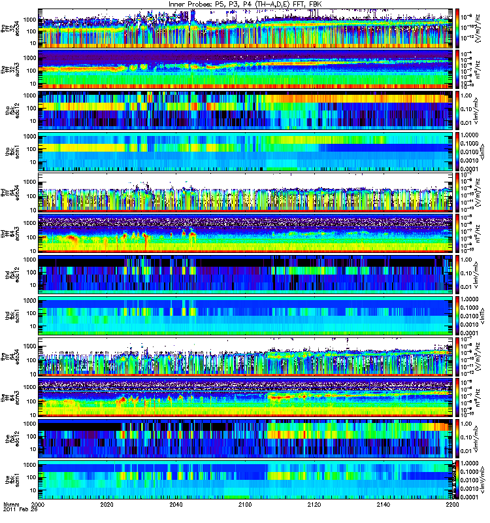Screen dimensions: 490x523
Task: Click the (V/m)²/Hz unit label of tha edc34
Action: pos(478,28)
